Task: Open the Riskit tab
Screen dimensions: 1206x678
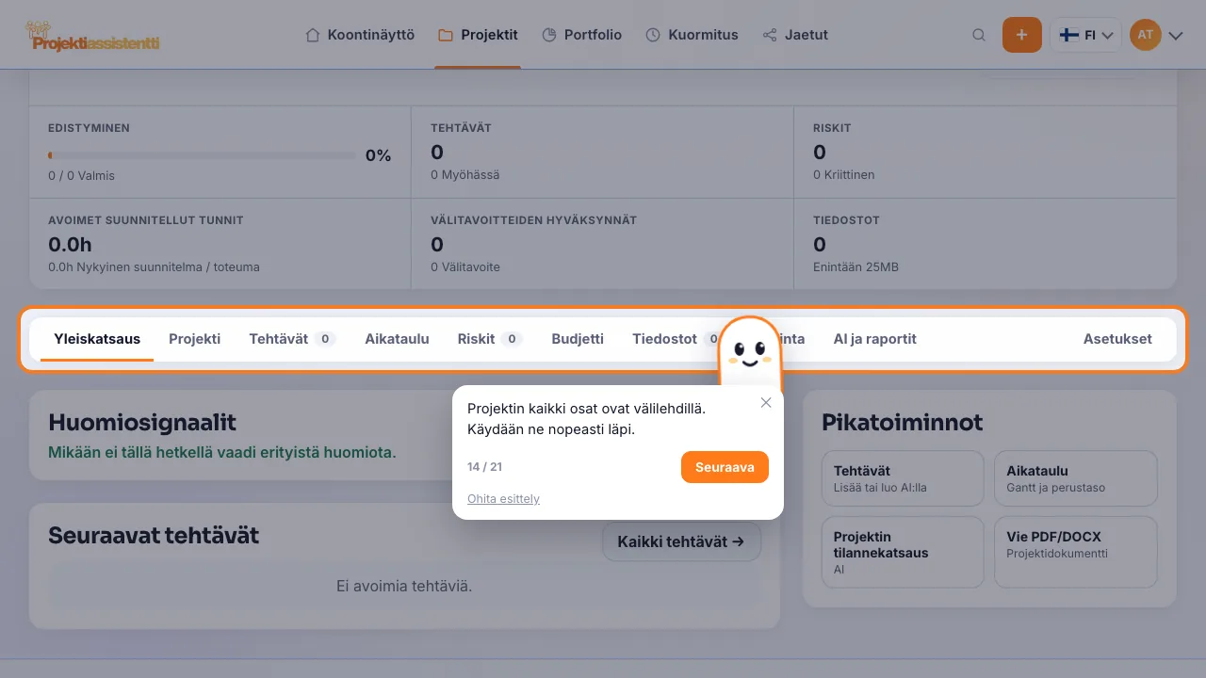Action: (490, 339)
